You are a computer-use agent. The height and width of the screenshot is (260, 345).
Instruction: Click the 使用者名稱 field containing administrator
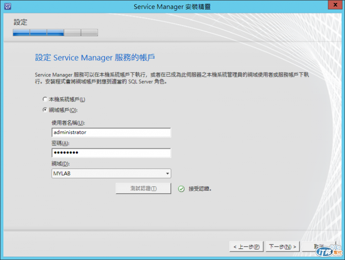pos(111,132)
